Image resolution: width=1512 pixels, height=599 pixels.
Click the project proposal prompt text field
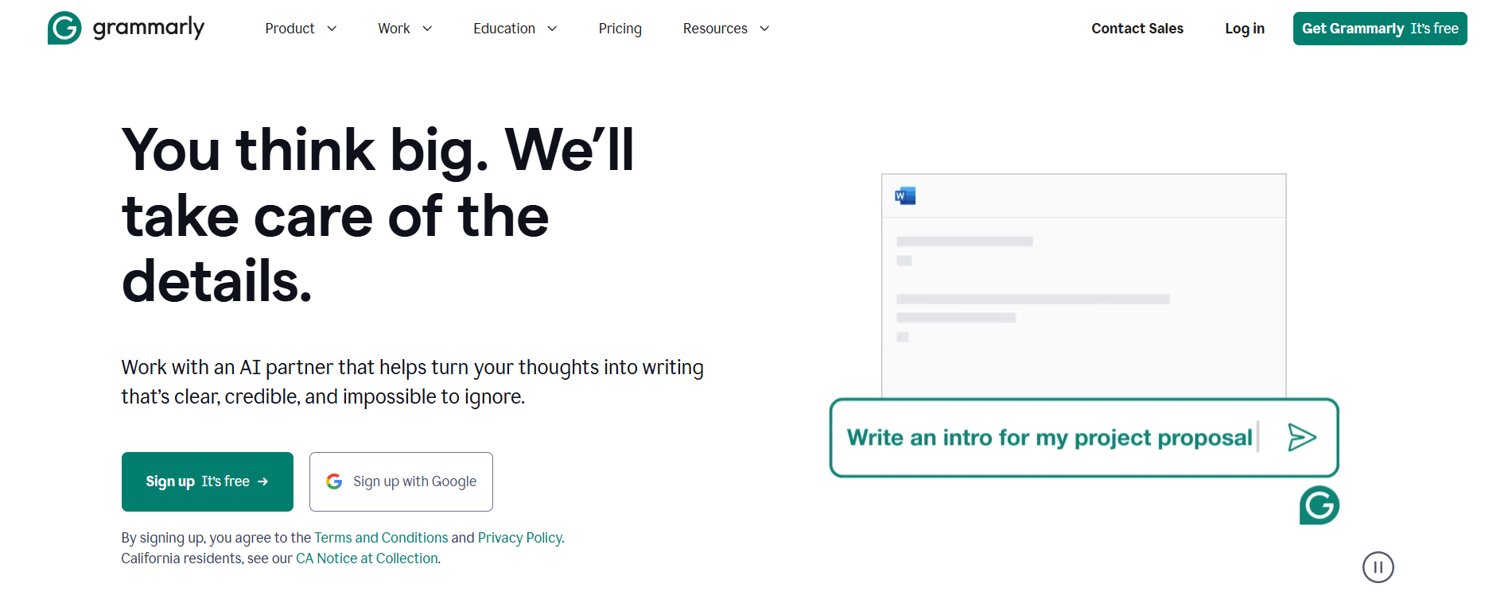point(1050,437)
